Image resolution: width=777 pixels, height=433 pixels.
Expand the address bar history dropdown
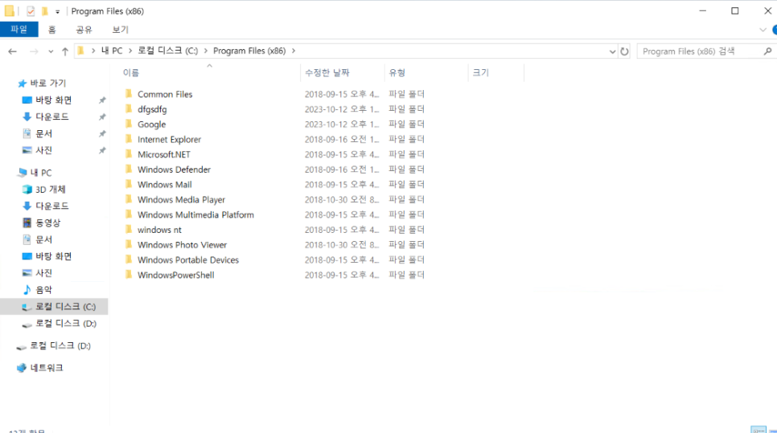point(613,51)
